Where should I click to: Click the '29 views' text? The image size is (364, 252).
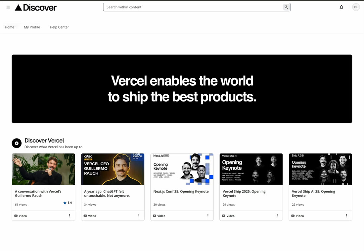pyautogui.click(x=229, y=205)
